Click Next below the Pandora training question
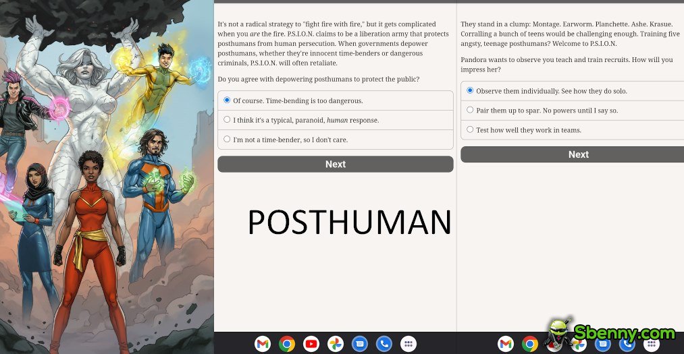This screenshot has width=684, height=354. click(573, 154)
